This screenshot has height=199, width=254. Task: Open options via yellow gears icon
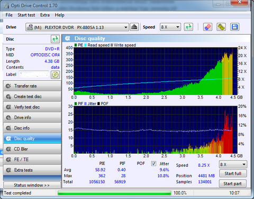[221, 27]
